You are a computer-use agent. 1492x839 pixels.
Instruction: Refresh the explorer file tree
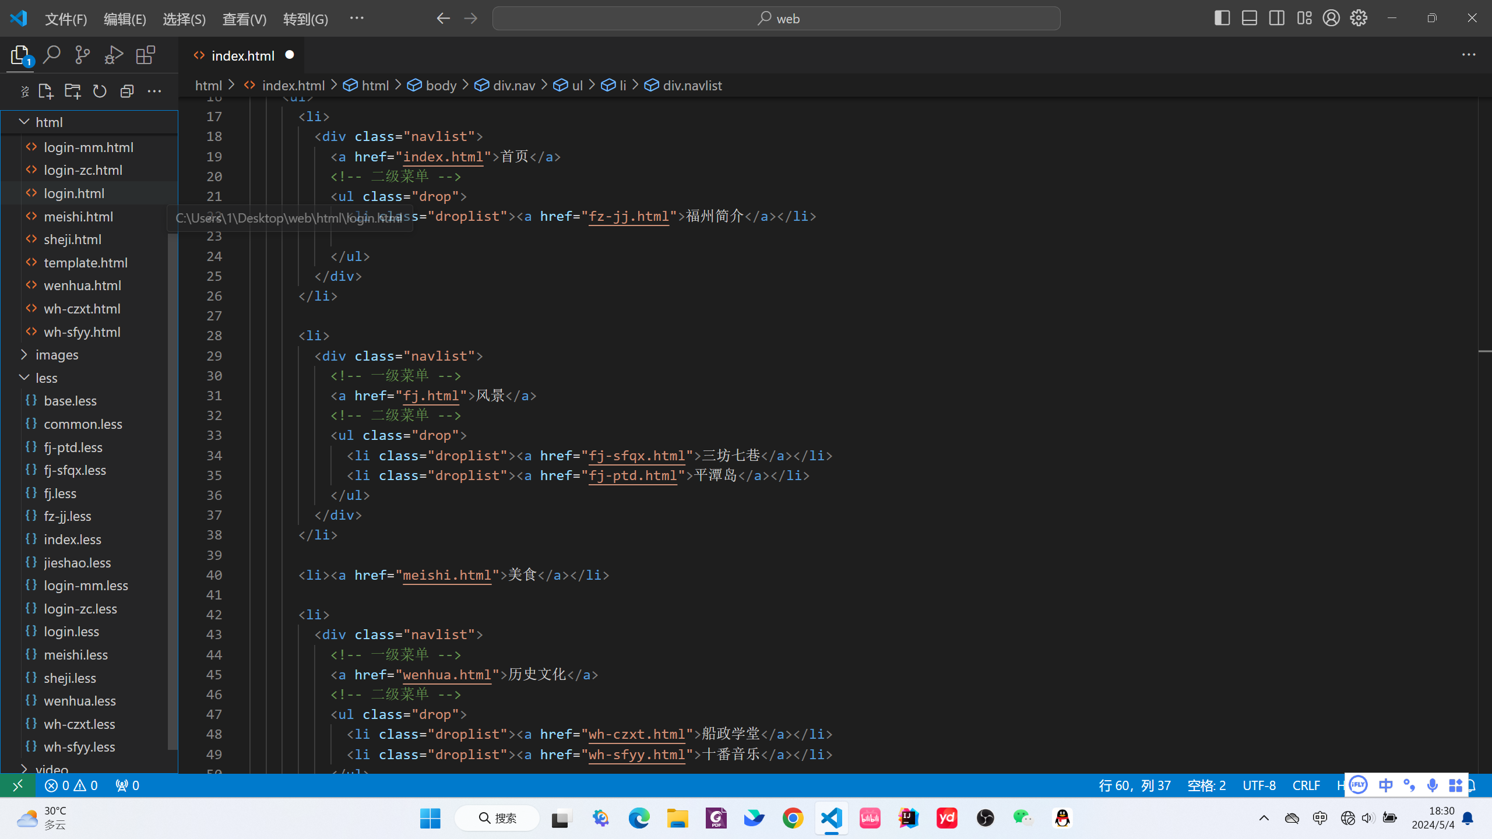click(x=100, y=91)
